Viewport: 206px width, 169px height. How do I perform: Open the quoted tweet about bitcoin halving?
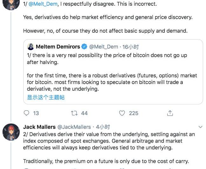(113, 76)
